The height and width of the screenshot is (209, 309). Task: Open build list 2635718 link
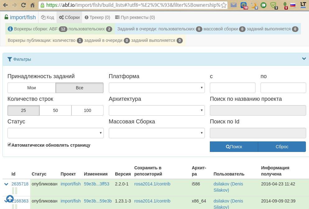coord(20,184)
